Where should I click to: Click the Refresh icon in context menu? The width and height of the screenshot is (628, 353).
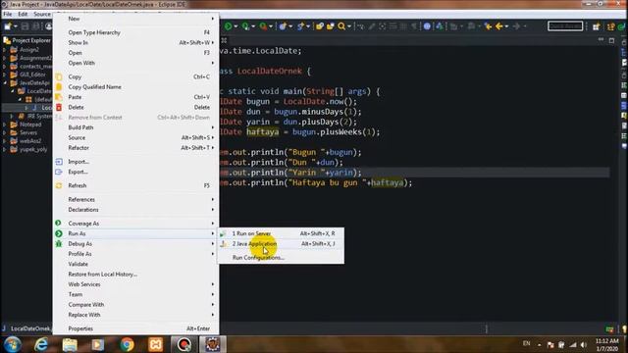(59, 185)
